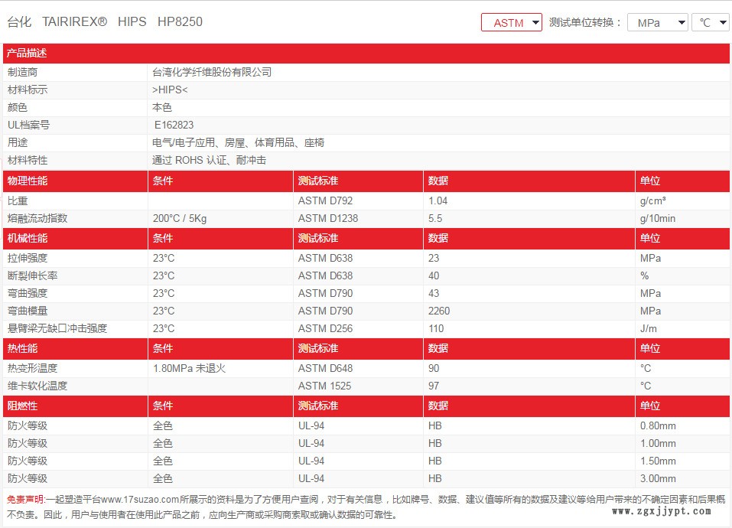
Task: Select the usage text "电气/电子应用、房屋、体育用品、座椅"
Action: pos(238,142)
